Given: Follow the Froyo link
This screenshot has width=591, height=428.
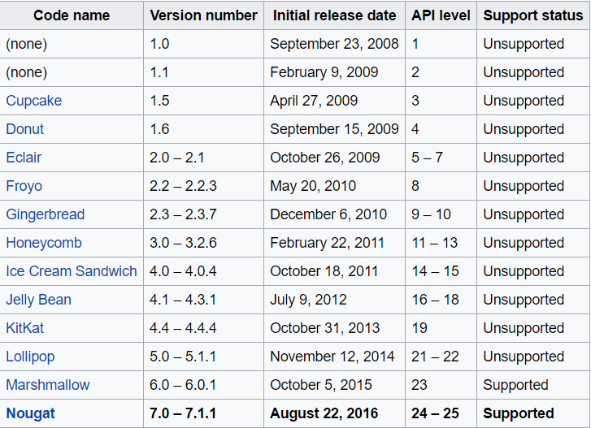Looking at the screenshot, I should coord(24,186).
